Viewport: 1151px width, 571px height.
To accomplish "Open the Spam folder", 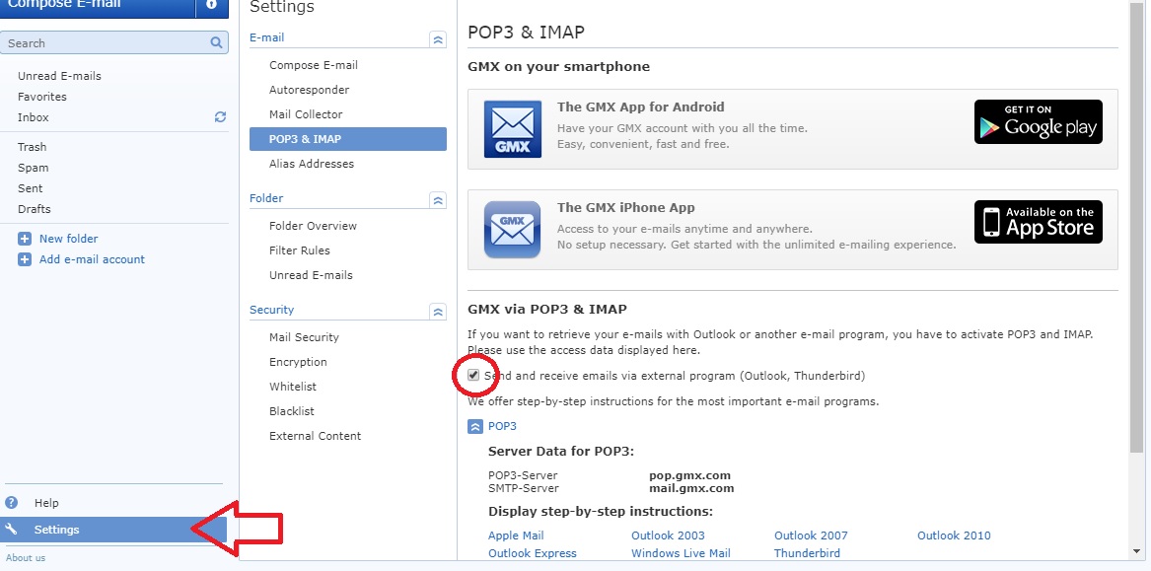I will point(33,168).
